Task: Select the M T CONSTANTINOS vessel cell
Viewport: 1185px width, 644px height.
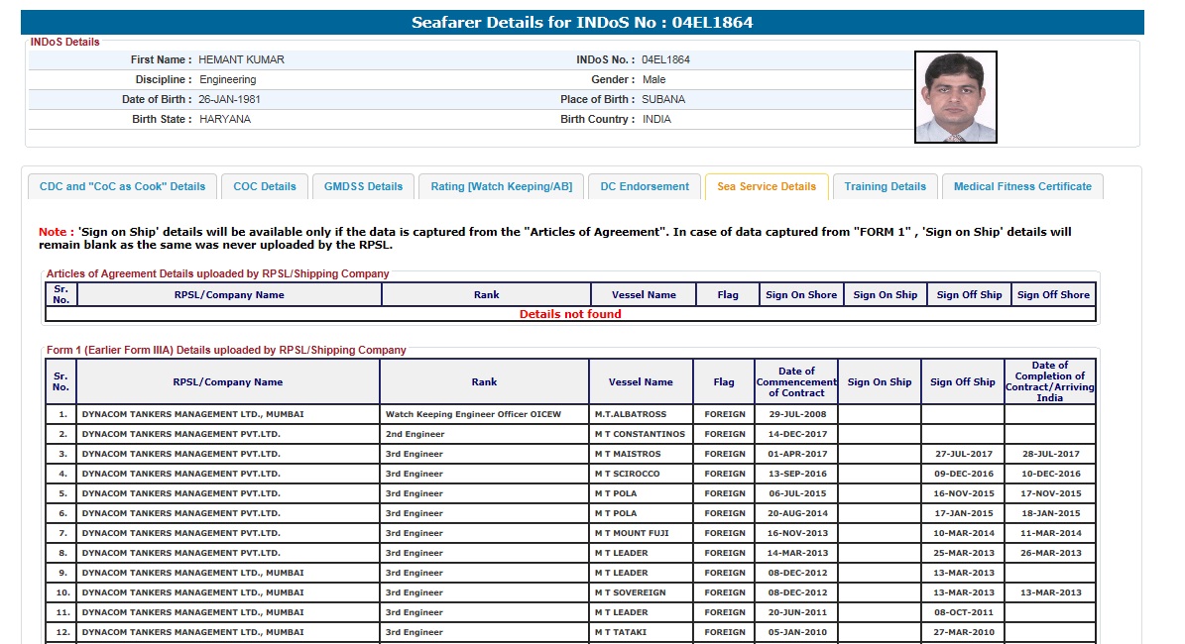Action: pos(640,434)
